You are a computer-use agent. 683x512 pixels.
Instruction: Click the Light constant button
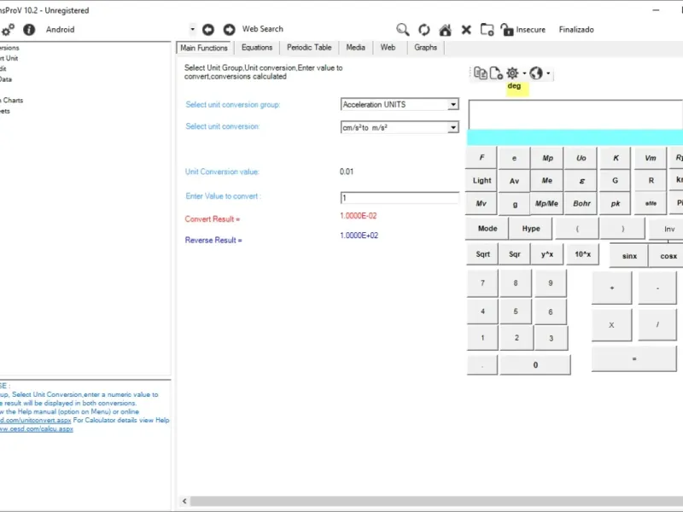coord(482,181)
